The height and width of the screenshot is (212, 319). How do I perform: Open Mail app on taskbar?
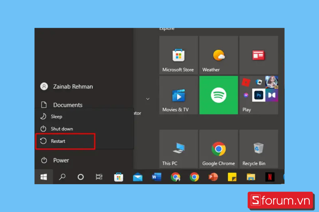[137, 177]
